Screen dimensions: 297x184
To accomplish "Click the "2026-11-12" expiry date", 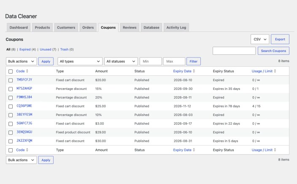I will coord(182,106).
